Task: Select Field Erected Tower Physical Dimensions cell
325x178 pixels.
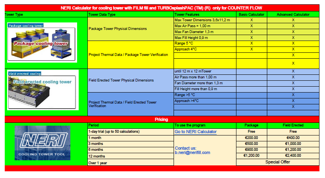Action: coord(130,81)
